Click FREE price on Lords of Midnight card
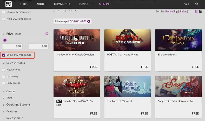 click(144, 114)
